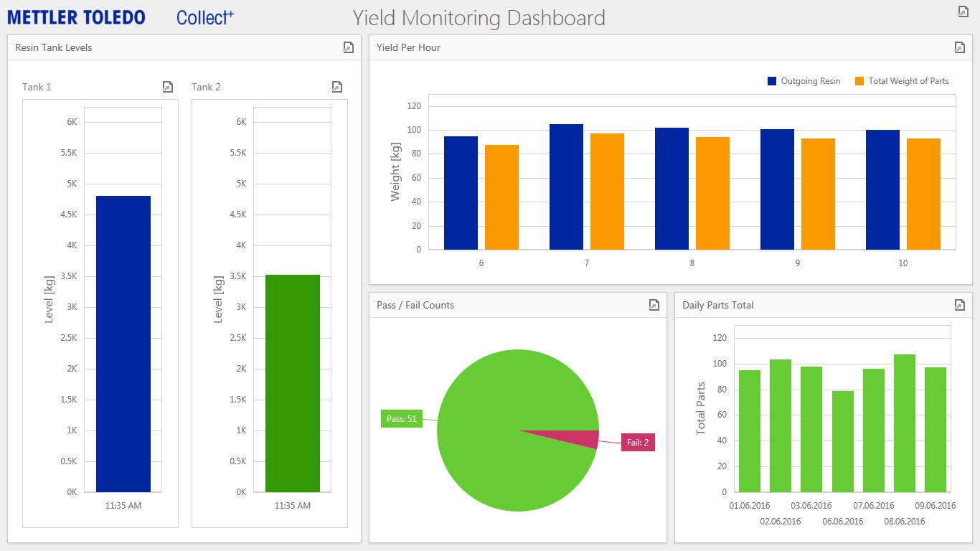Viewport: 980px width, 551px height.
Task: Select the Daily Parts bar for 01.06.2016
Action: point(750,431)
